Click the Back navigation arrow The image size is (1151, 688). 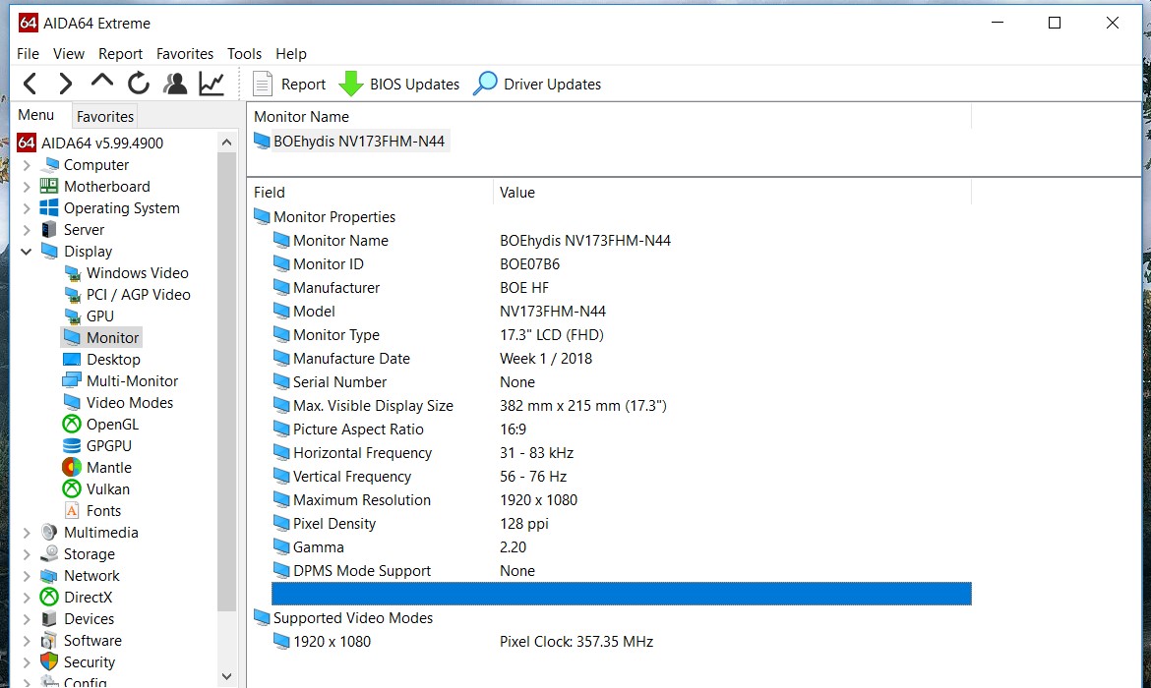pos(30,85)
